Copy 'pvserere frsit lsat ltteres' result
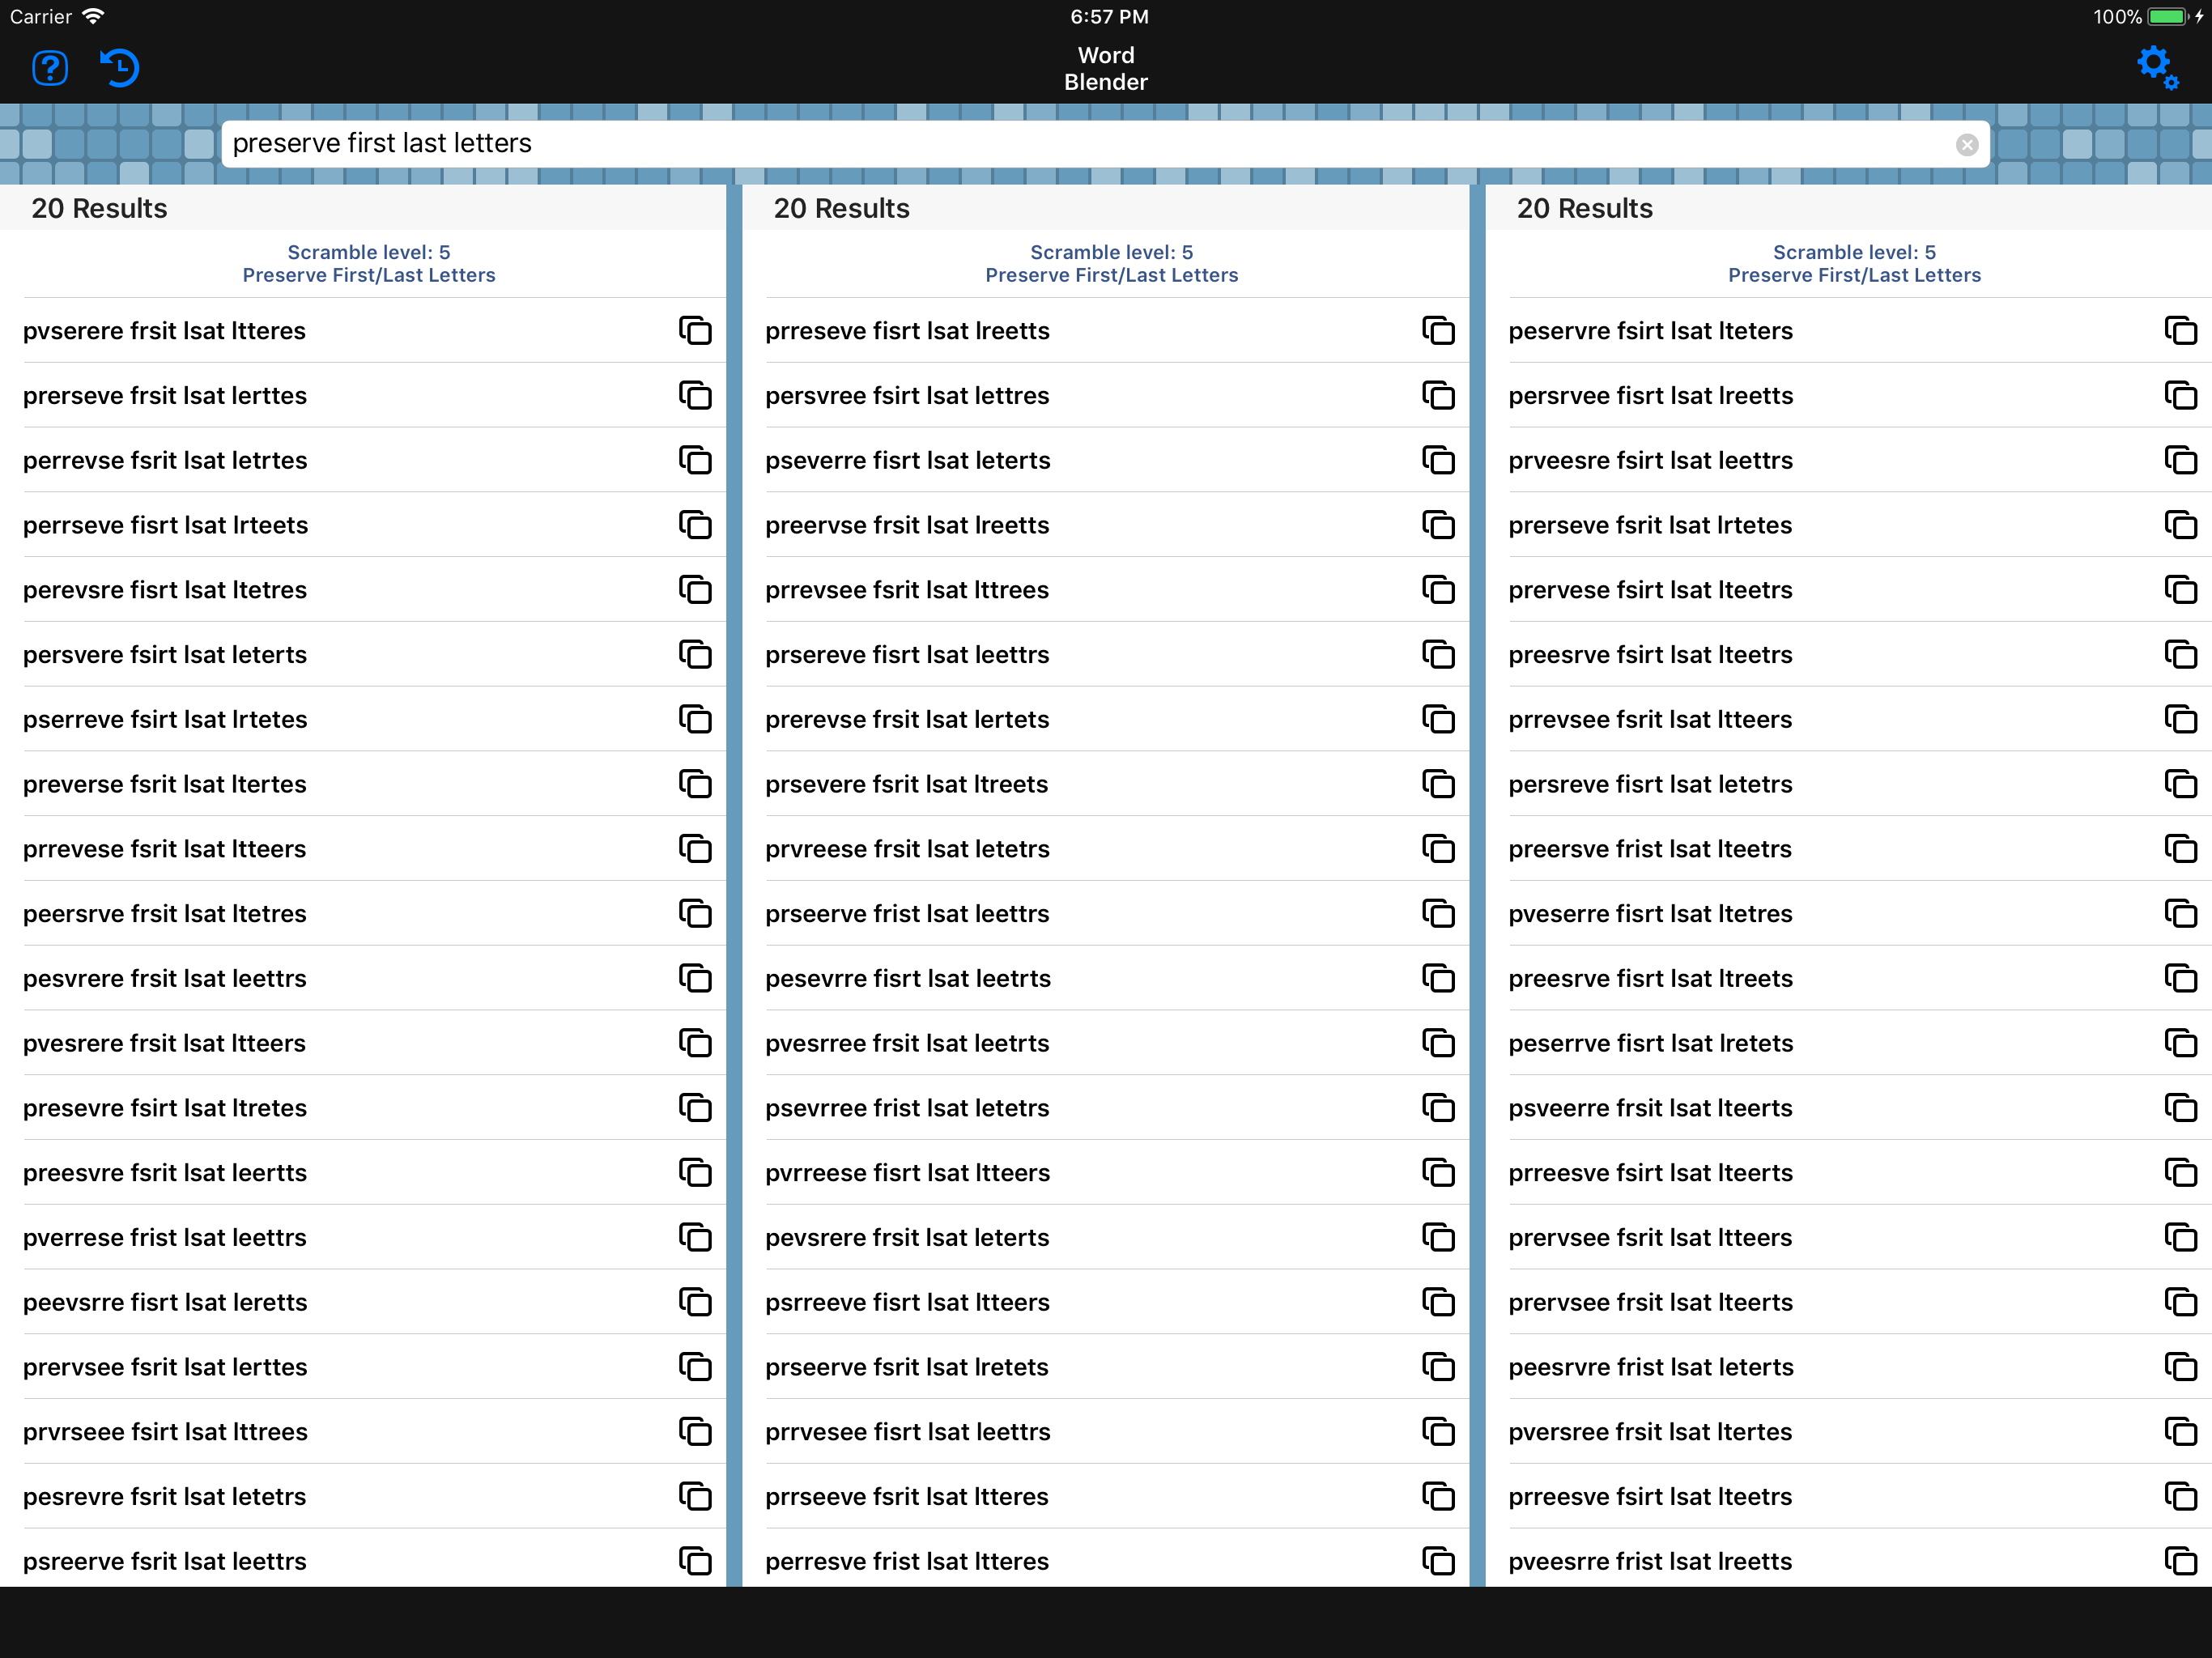The height and width of the screenshot is (1658, 2212). pyautogui.click(x=695, y=331)
